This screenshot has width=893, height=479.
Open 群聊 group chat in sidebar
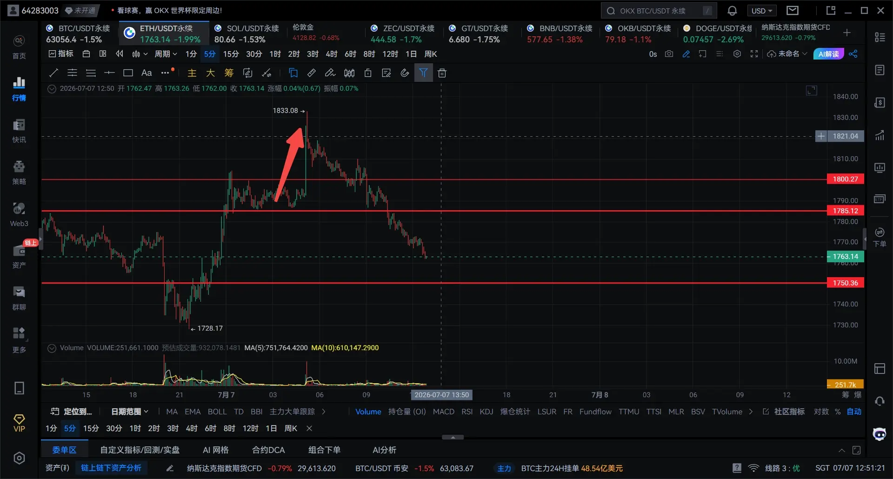19,298
